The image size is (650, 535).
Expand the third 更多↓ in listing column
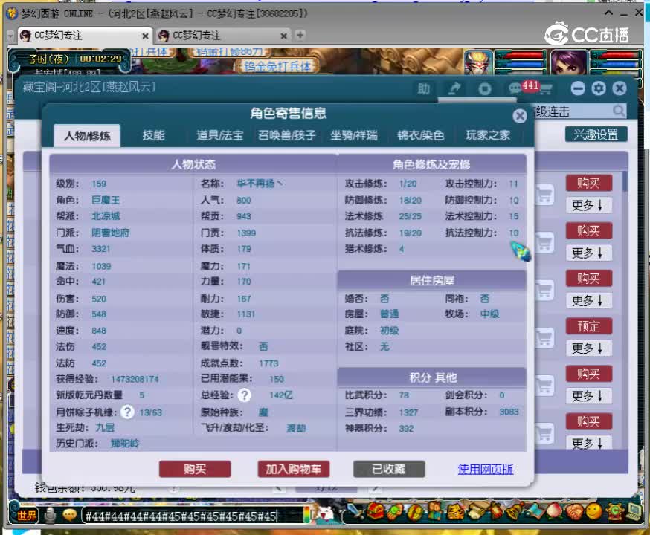(589, 301)
